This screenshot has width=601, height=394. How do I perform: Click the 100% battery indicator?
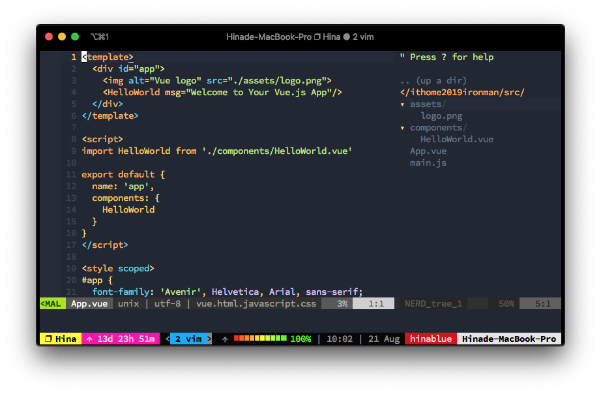click(300, 339)
